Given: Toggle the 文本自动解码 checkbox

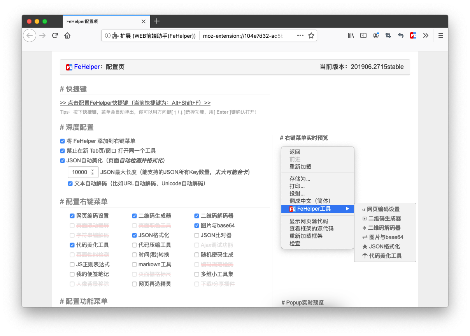Looking at the screenshot, I should (70, 183).
